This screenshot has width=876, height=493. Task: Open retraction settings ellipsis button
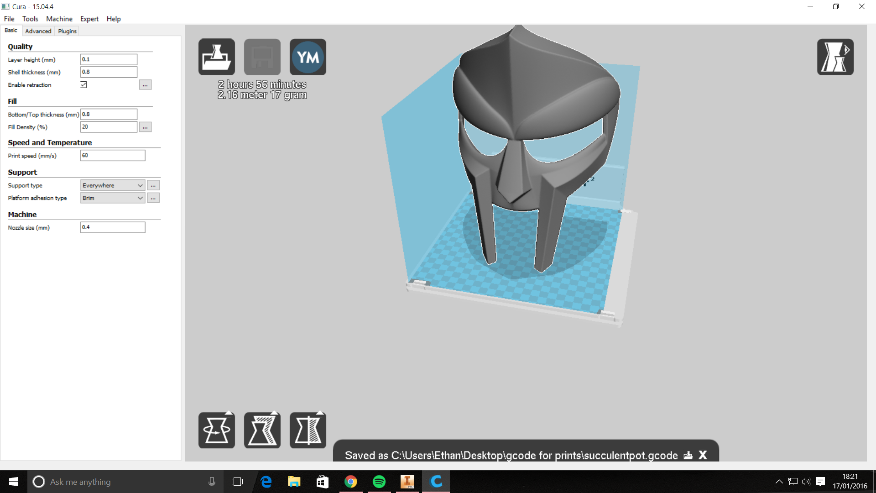click(x=145, y=85)
